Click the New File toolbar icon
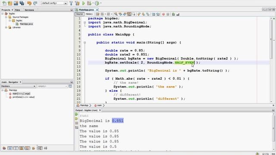The height and width of the screenshot is (155, 276). point(4,3)
